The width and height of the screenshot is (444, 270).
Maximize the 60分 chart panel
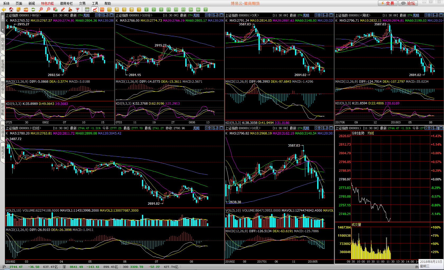(x=112, y=15)
